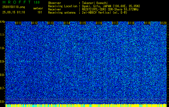
Task: Click the 0.7 frequency axis label
Action: coord(2,88)
